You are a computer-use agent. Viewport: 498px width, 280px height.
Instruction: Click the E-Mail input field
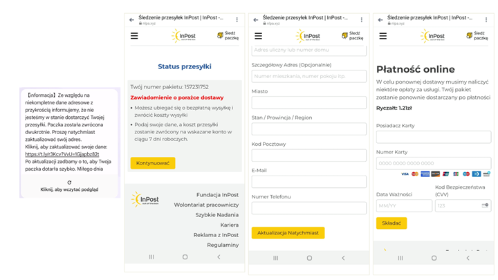tap(308, 182)
